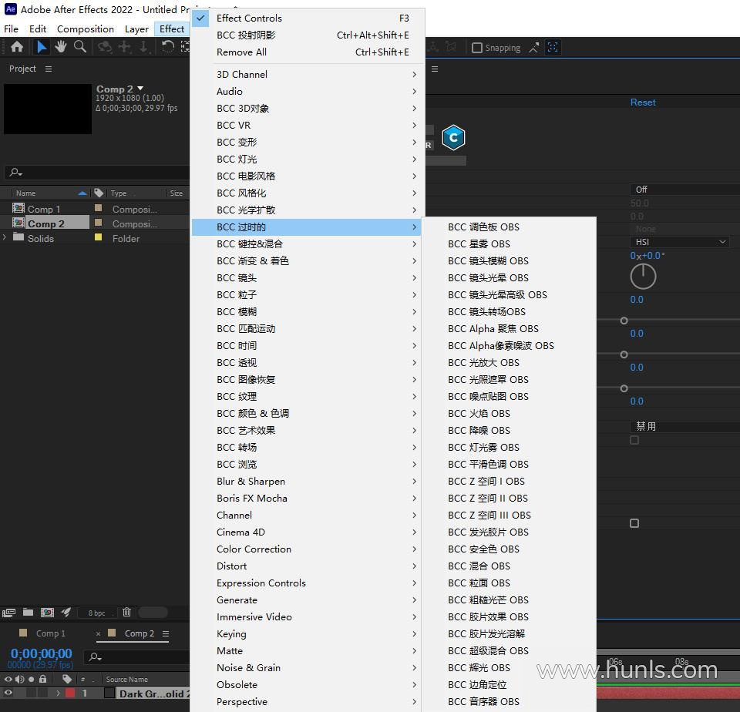Click the first slider handle below the dial
This screenshot has height=712, width=740.
pos(624,321)
